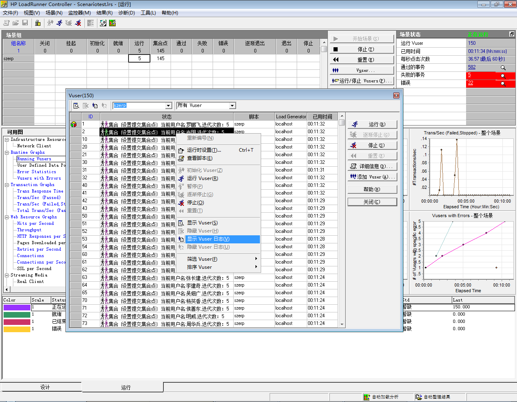Click 运行(R) button in Vuser dialog
Viewport: 517px width, 402px height.
[372, 124]
